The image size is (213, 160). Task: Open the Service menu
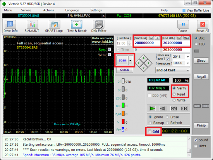[x=26, y=10]
